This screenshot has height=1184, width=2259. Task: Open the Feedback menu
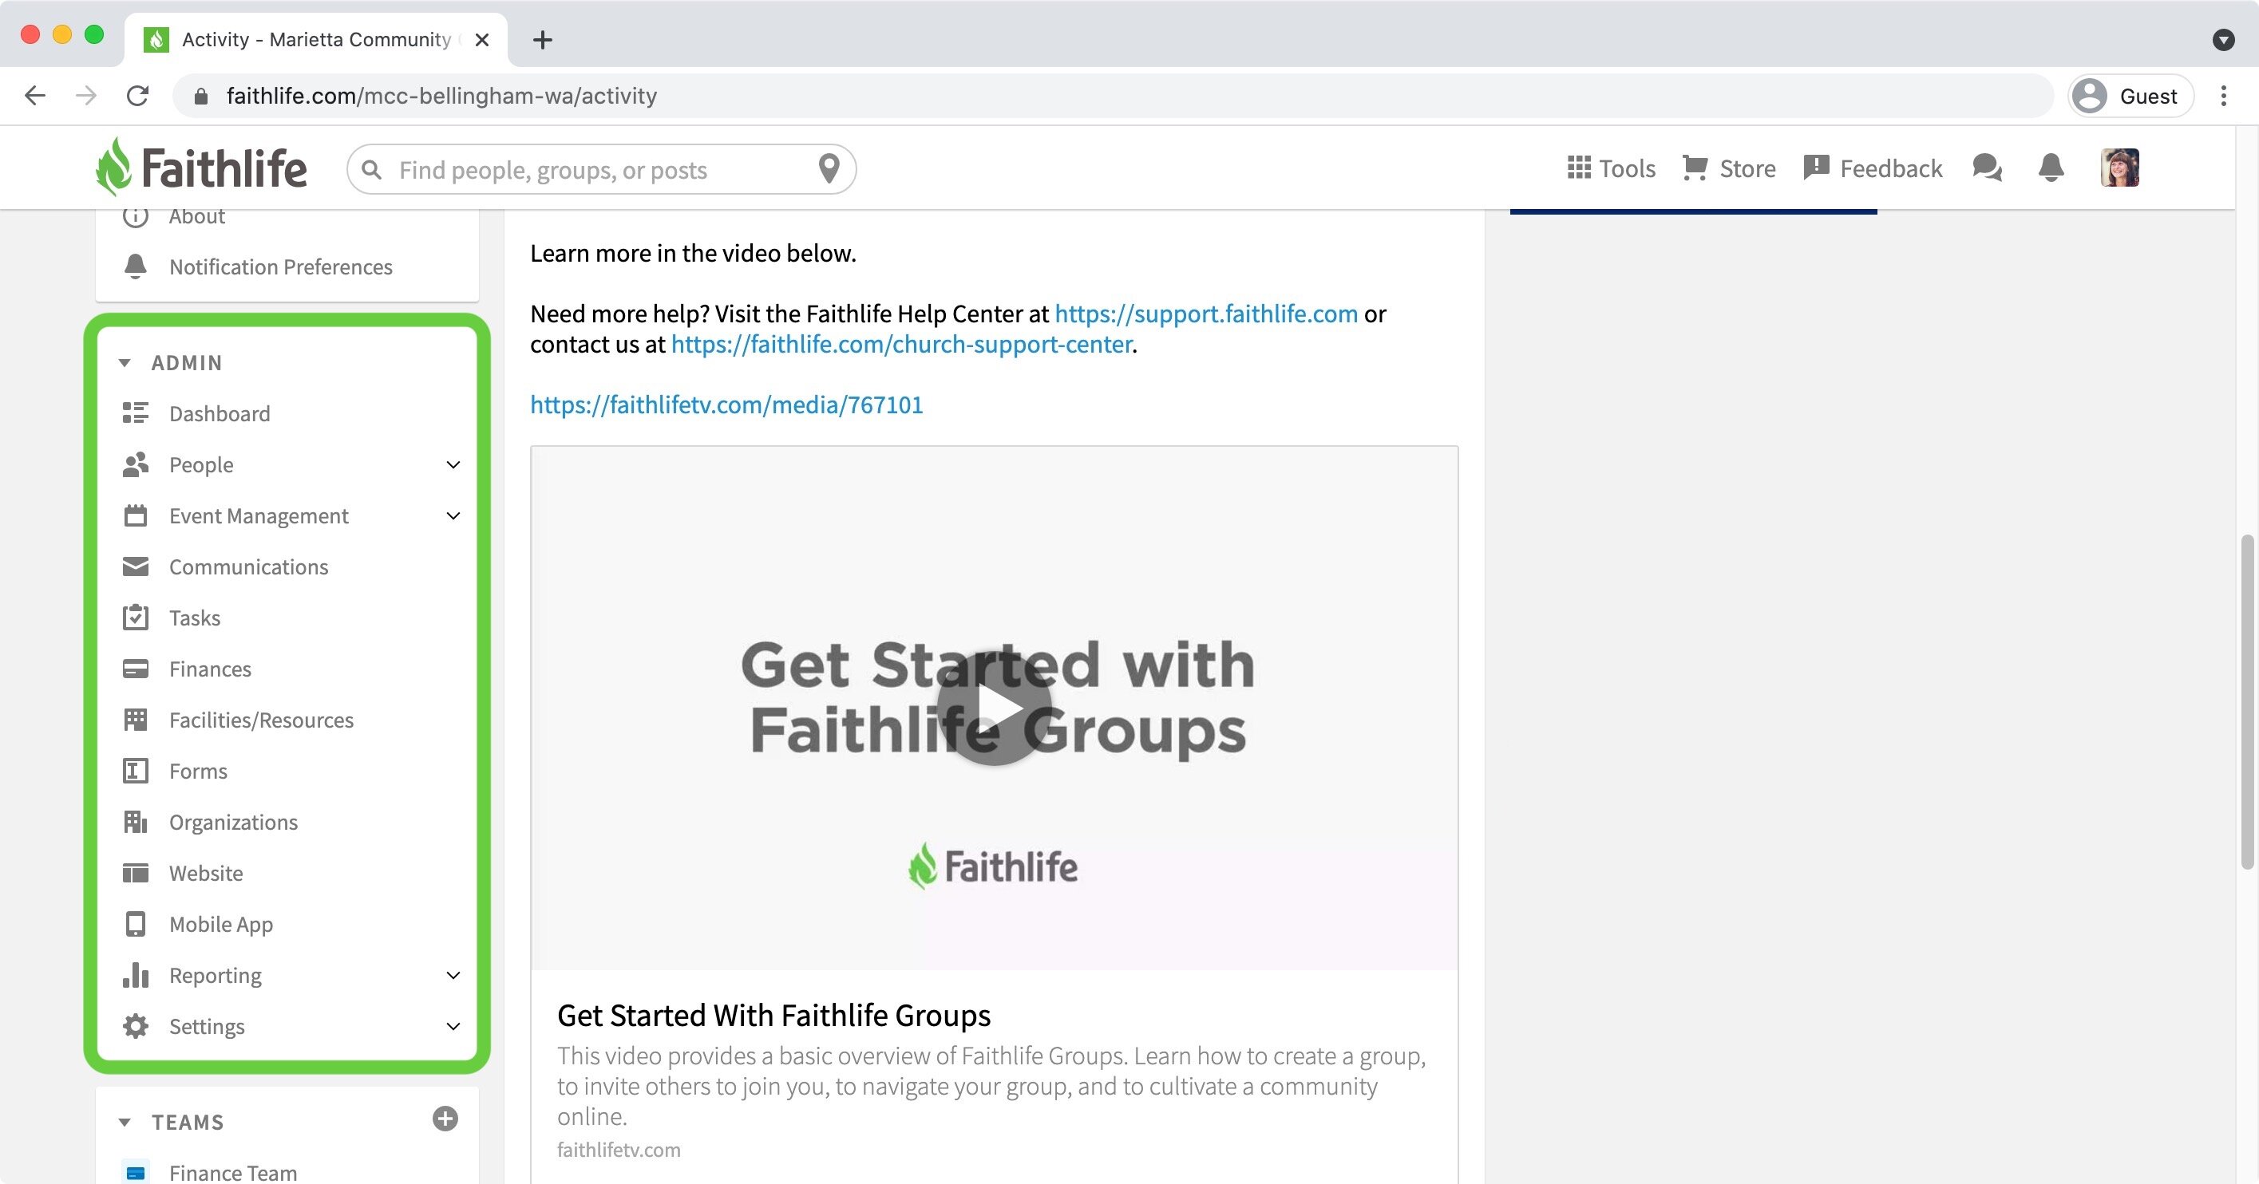(1873, 168)
